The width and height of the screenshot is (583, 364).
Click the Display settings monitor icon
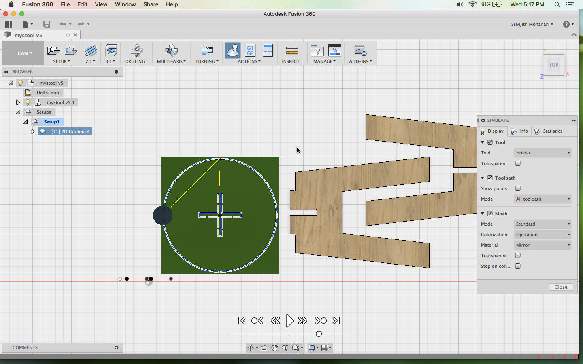coord(312,348)
